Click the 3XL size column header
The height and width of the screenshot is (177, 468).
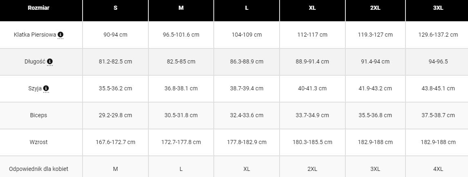pyautogui.click(x=437, y=8)
